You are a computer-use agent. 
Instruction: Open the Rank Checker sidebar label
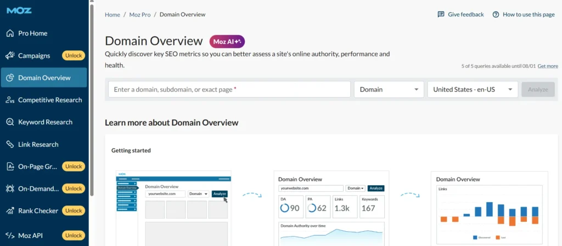click(38, 210)
